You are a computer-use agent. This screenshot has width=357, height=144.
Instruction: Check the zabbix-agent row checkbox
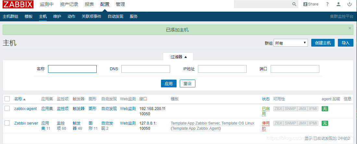(7, 108)
